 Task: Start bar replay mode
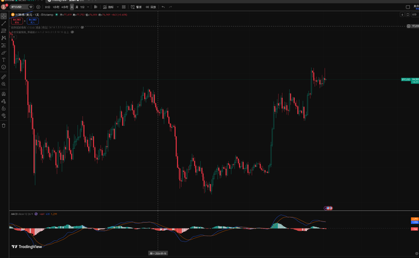[151, 7]
